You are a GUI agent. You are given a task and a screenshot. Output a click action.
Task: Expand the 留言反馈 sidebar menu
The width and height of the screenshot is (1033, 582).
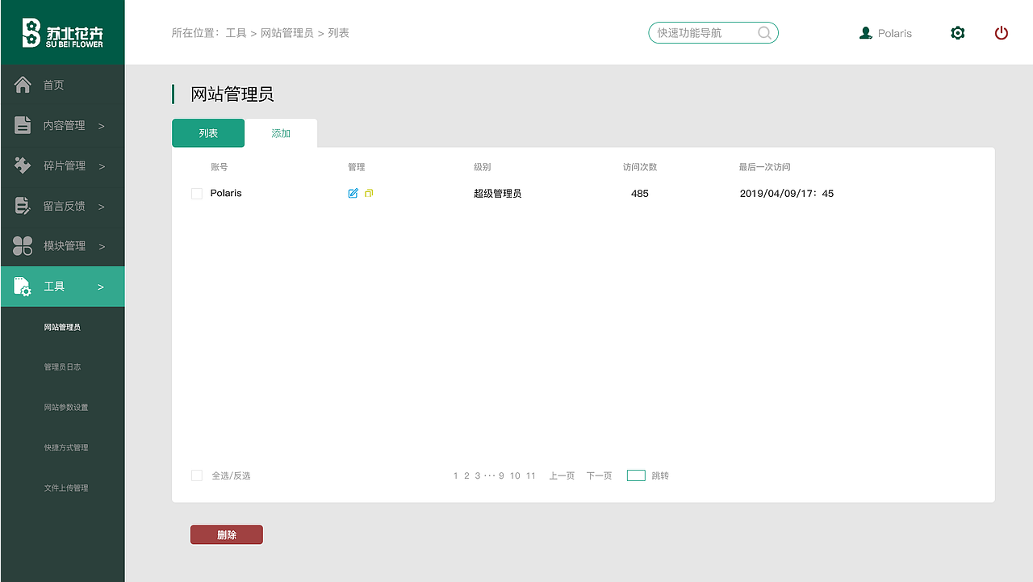point(62,206)
